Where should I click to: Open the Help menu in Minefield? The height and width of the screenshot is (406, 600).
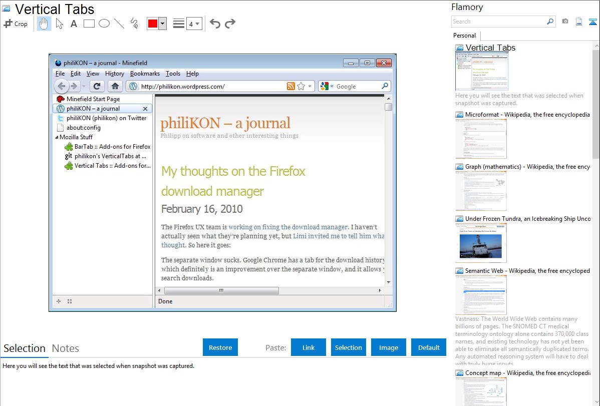coord(192,74)
